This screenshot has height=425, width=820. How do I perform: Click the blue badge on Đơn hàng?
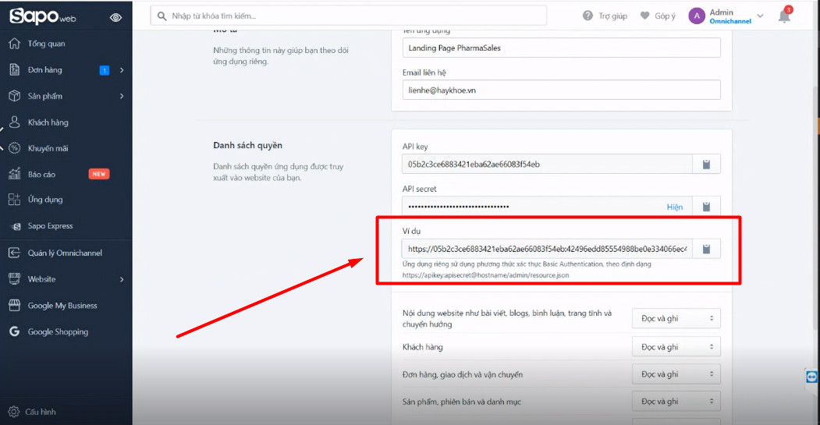[105, 70]
